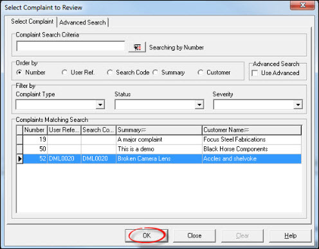This screenshot has height=249, width=319.
Task: Click the search mode icon button
Action: pyautogui.click(x=137, y=47)
